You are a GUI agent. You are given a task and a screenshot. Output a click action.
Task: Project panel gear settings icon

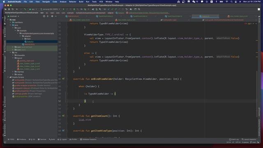pos(52,16)
